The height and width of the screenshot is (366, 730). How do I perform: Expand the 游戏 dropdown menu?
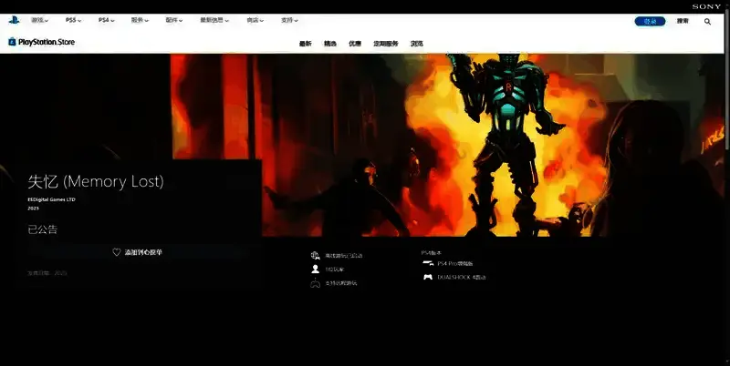(40, 20)
